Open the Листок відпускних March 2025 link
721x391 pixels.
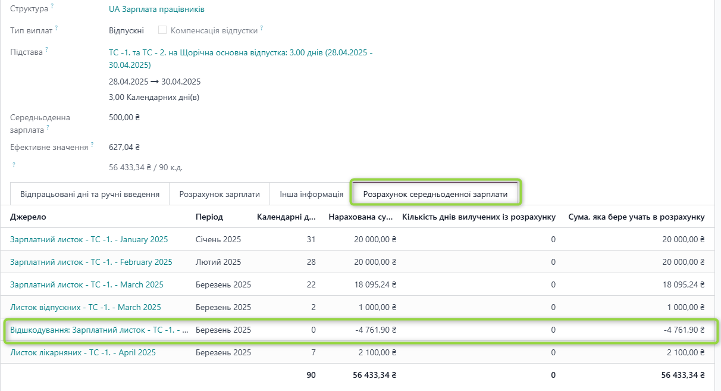85,307
